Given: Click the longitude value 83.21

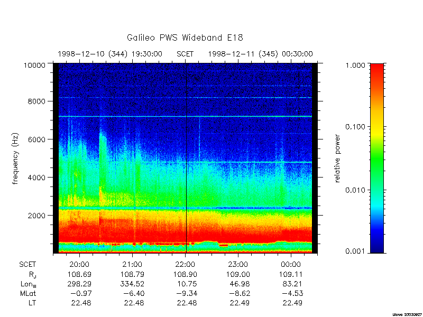Looking at the screenshot, I should pos(293,284).
